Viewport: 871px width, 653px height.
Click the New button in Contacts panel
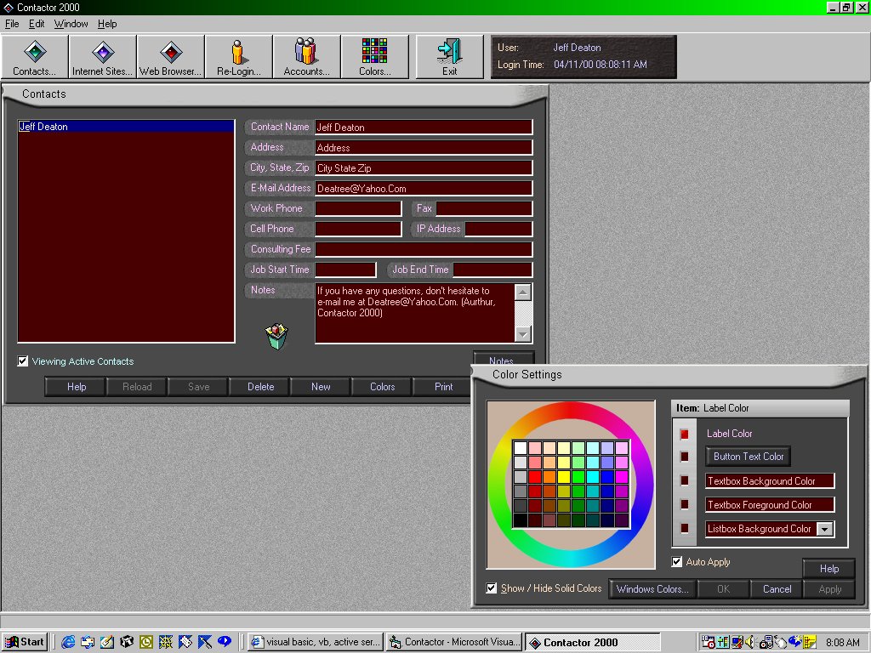click(x=321, y=387)
